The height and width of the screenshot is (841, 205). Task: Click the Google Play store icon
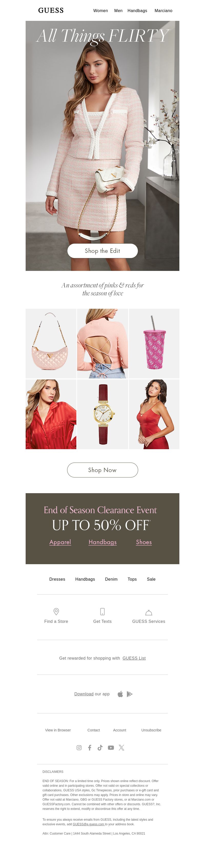129,694
